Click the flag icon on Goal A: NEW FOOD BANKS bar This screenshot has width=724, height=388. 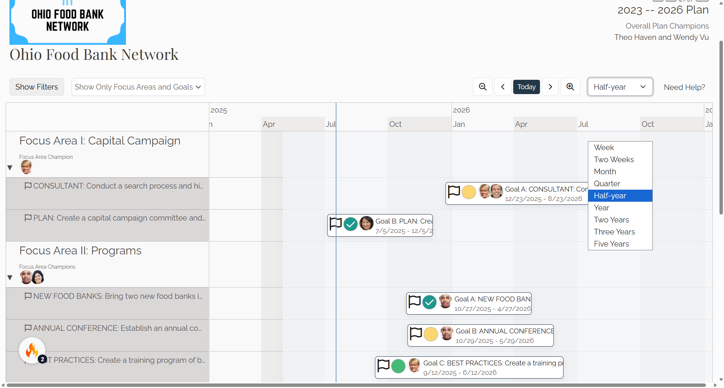(415, 301)
